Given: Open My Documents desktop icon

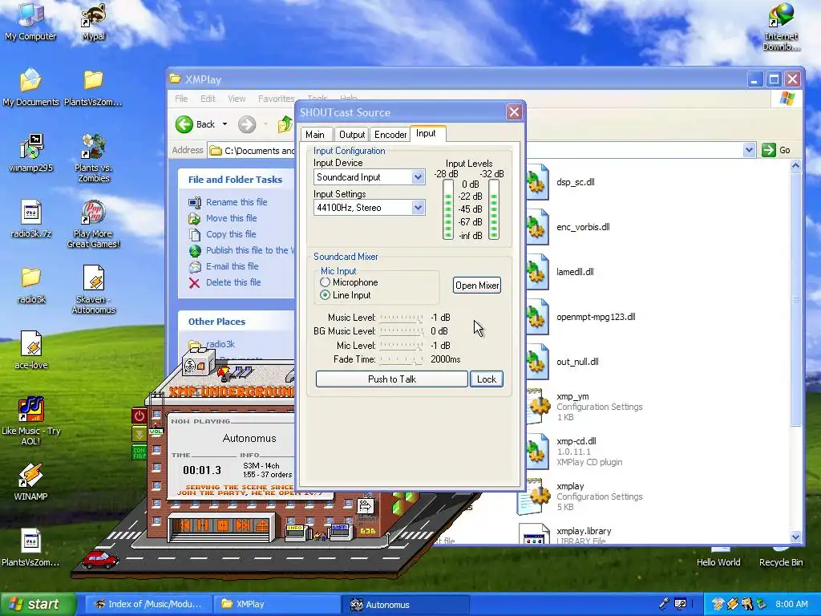Looking at the screenshot, I should click(x=30, y=87).
